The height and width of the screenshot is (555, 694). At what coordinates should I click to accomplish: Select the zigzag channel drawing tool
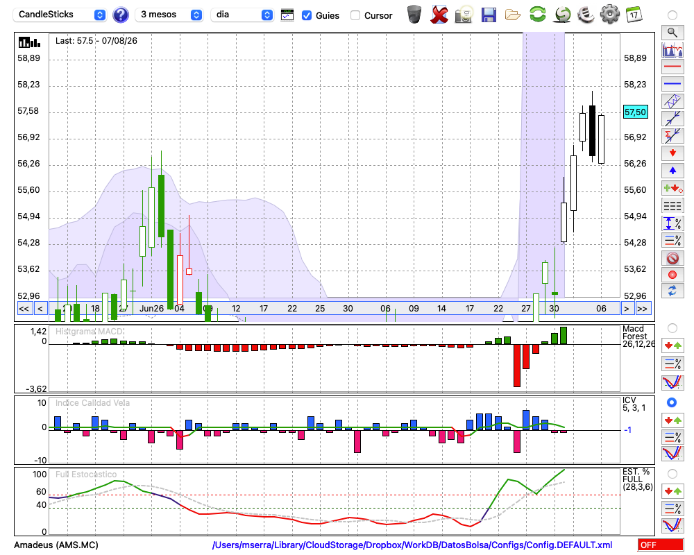[672, 101]
